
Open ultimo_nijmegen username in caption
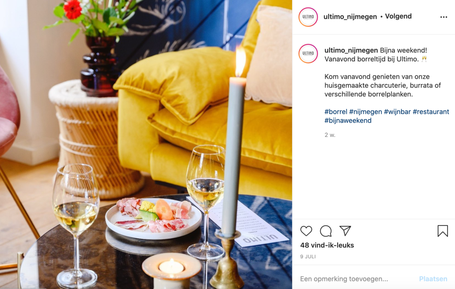[x=351, y=50]
